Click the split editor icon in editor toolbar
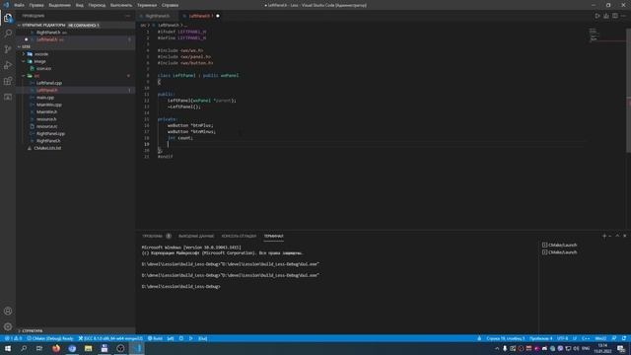631x355 pixels. pos(615,16)
